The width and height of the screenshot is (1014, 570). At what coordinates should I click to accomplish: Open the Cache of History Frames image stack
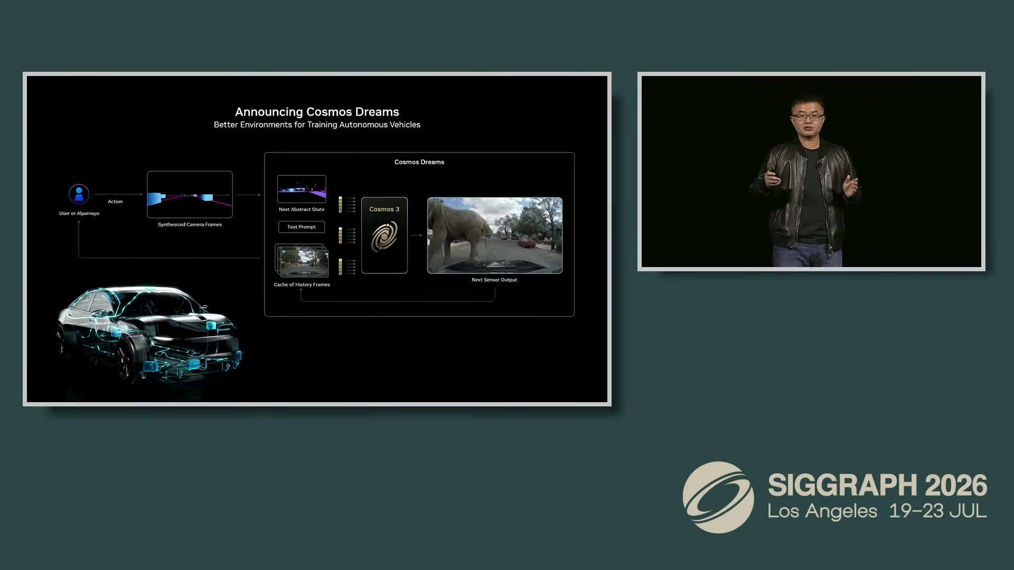coord(302,261)
